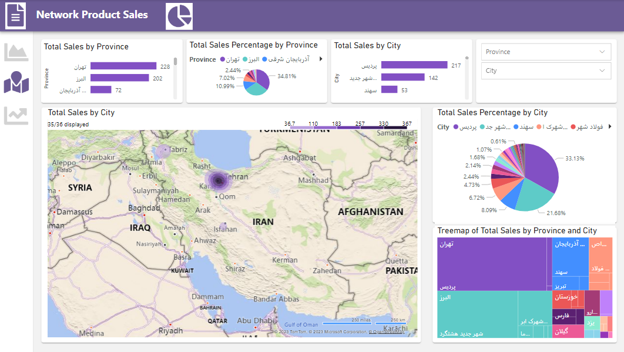Select the 228 bar for تهران province
624x352 pixels.
click(x=123, y=66)
